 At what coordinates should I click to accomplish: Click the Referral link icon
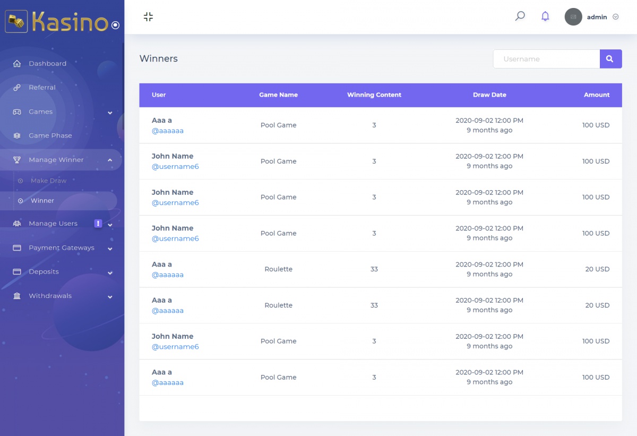click(17, 88)
